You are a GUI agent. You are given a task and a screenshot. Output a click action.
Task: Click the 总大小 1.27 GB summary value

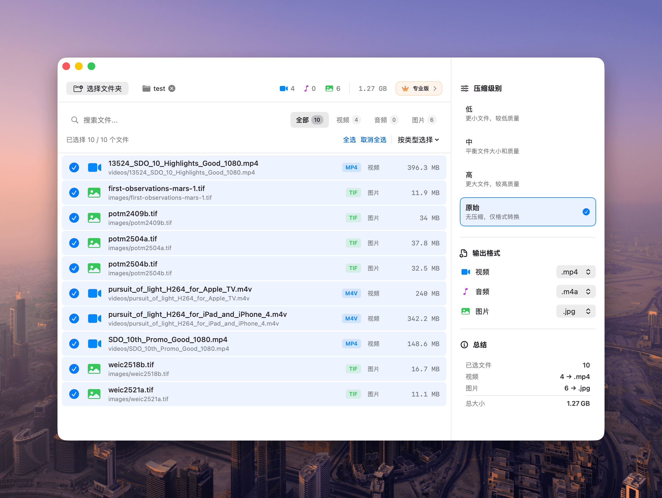coord(578,403)
